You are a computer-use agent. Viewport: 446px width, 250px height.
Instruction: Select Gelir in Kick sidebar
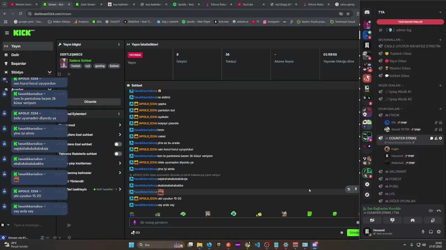click(28, 55)
